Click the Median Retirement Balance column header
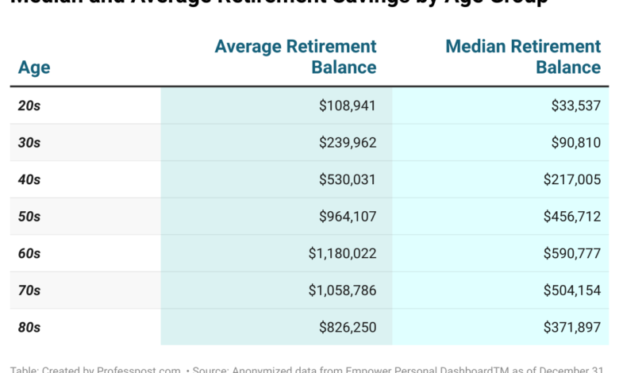This screenshot has width=619, height=373. [523, 57]
